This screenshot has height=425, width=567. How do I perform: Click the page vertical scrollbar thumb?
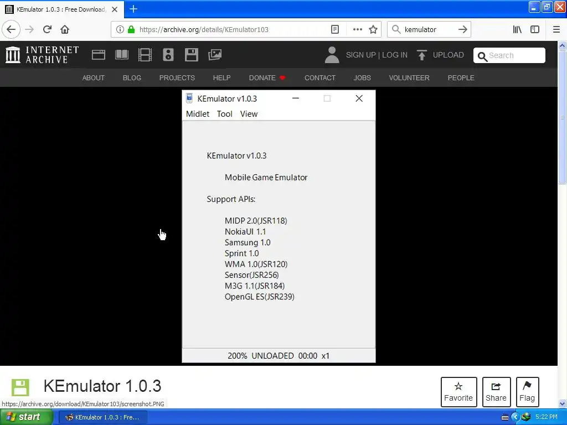tap(562, 117)
